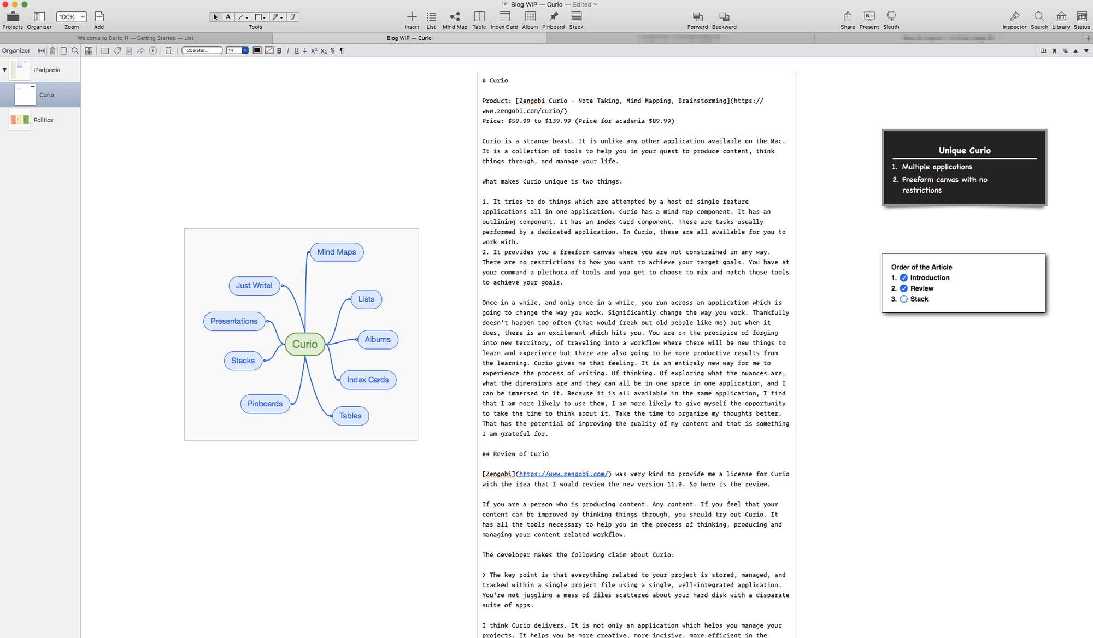1093x638 pixels.
Task: Click the Insert plus icon
Action: (x=412, y=16)
